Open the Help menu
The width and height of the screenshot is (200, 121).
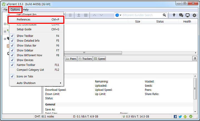[26, 9]
